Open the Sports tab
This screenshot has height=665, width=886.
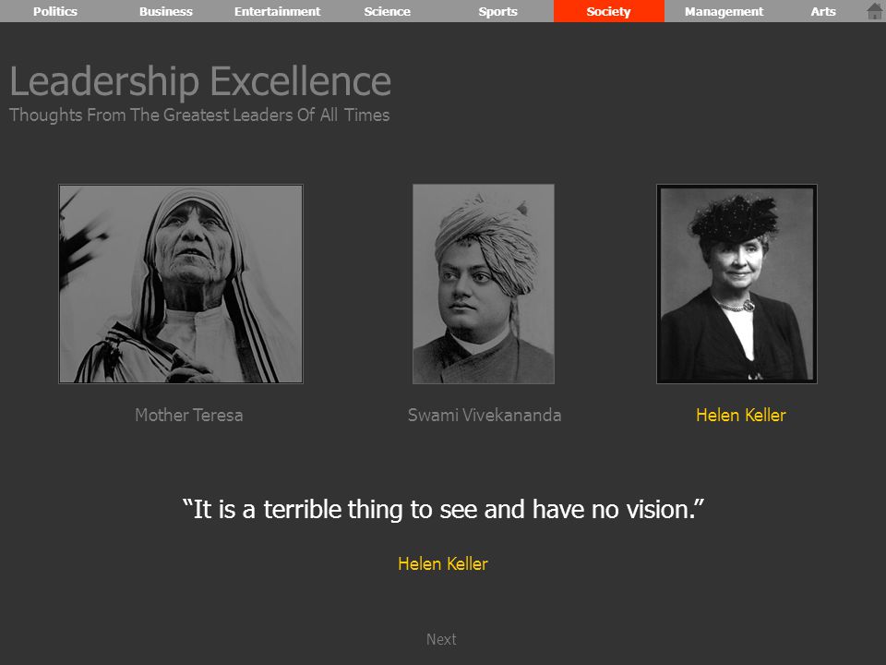click(x=497, y=11)
